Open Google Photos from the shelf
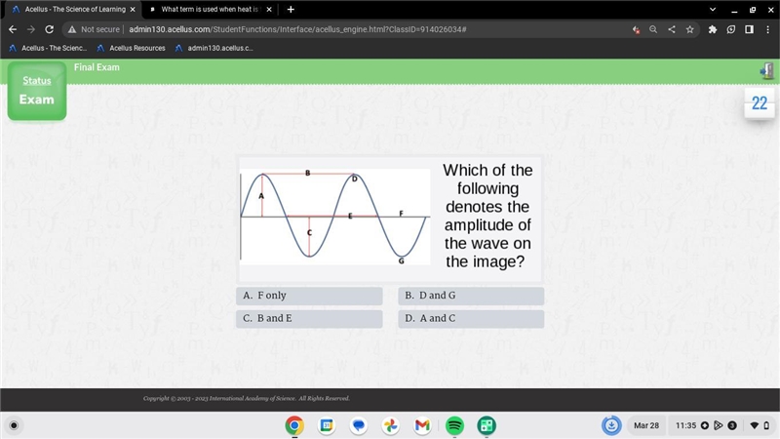The height and width of the screenshot is (439, 780). 391,425
